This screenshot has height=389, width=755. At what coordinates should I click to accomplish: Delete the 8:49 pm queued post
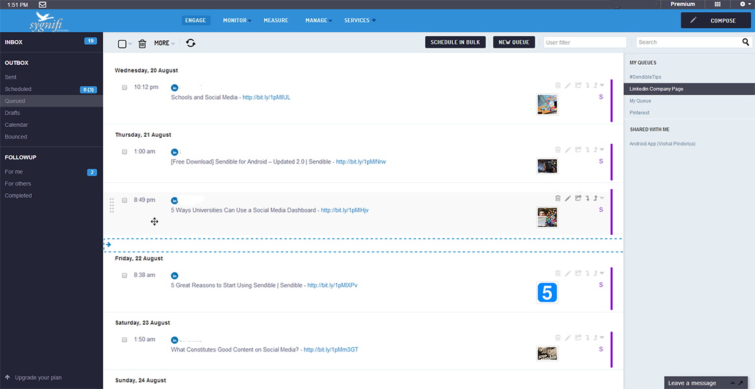(x=558, y=198)
